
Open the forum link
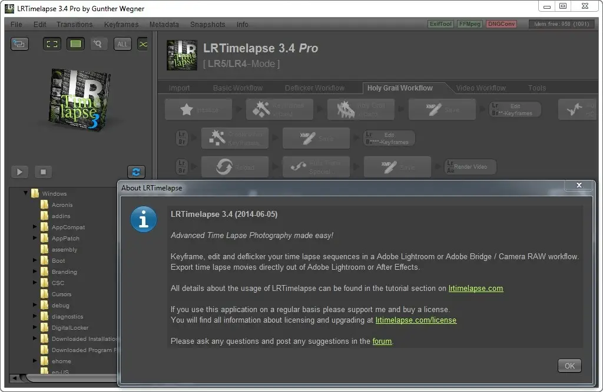(382, 341)
